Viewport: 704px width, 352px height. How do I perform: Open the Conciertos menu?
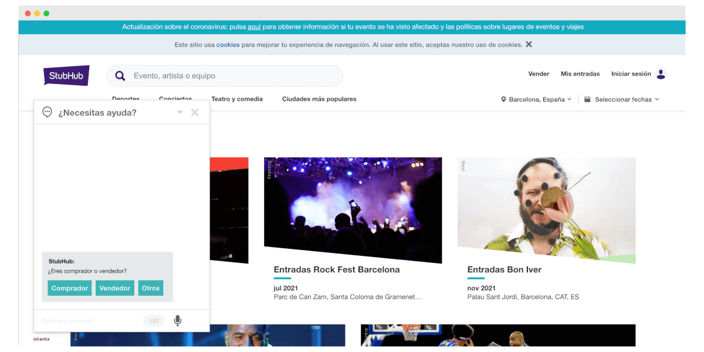[x=175, y=99]
